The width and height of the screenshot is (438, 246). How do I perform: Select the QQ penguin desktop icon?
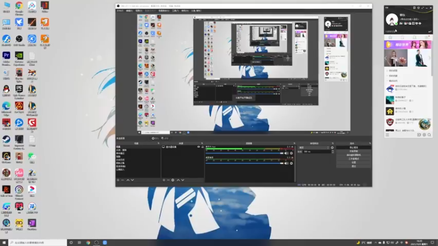[x=6, y=91]
